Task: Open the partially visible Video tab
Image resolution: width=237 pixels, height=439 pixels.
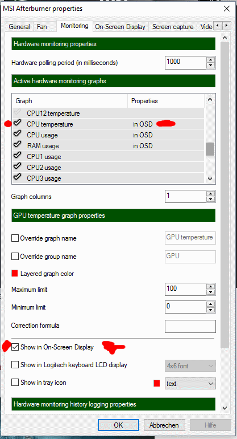Action: point(206,27)
